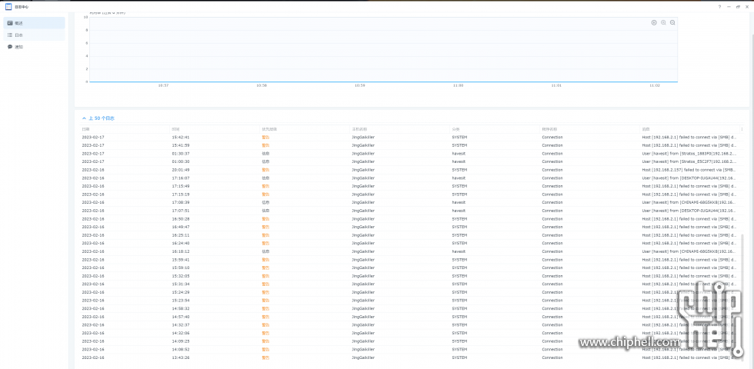
Task: Click 2023-02-16 date in the 20:01:49 row
Action: coord(93,170)
